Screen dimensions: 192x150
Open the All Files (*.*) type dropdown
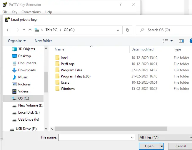point(165,137)
